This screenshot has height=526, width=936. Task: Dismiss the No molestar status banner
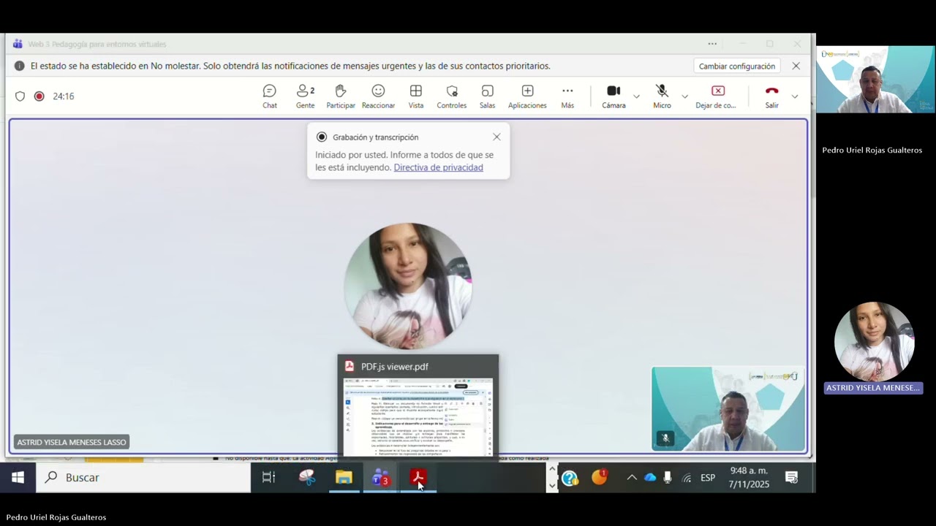796,66
